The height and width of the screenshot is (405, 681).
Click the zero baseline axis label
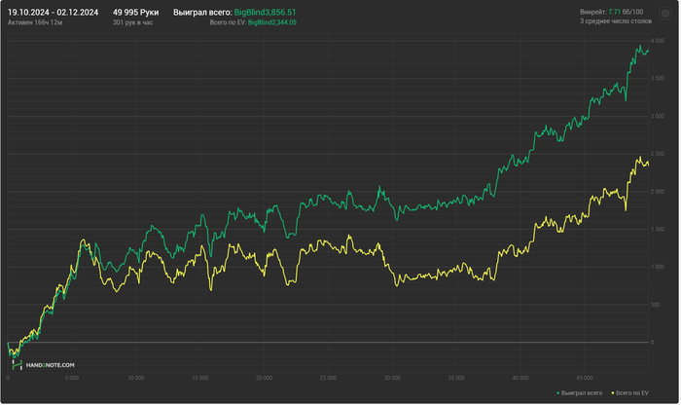pos(653,343)
